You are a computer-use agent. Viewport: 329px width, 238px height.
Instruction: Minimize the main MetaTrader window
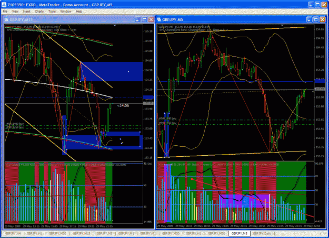tap(311, 5)
